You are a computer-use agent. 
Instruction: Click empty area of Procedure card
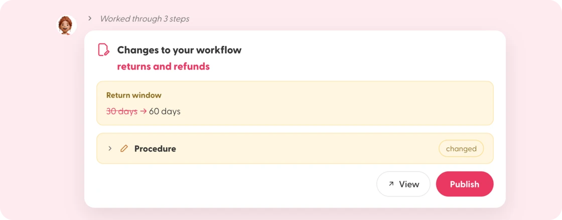click(305, 148)
